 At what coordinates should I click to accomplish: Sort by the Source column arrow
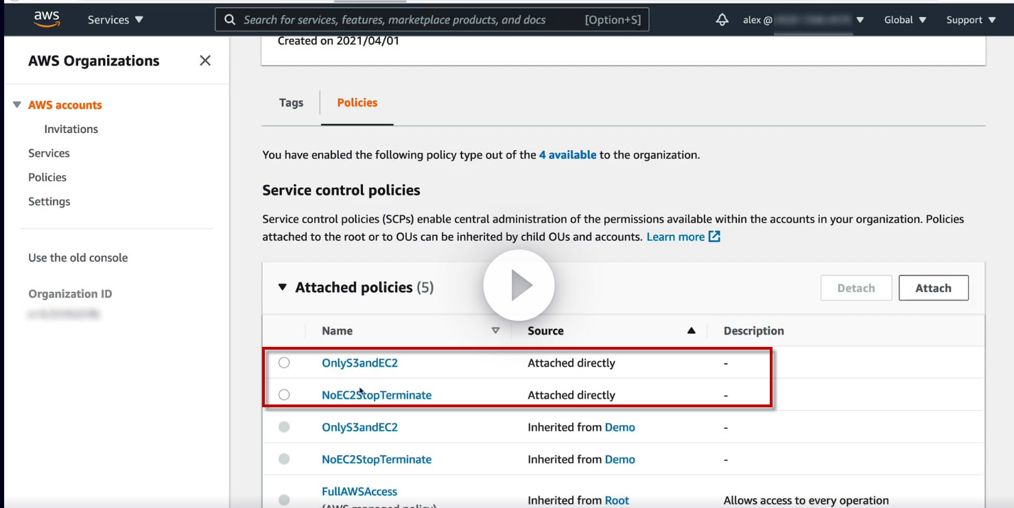pyautogui.click(x=692, y=330)
